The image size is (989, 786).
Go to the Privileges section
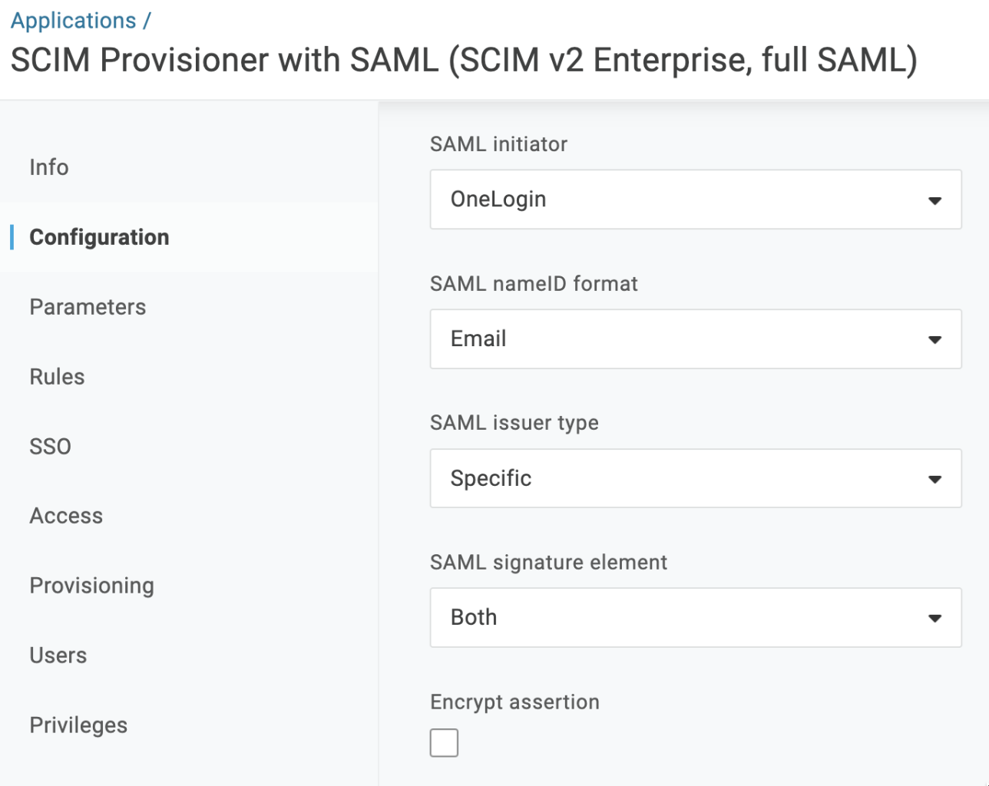coord(78,725)
